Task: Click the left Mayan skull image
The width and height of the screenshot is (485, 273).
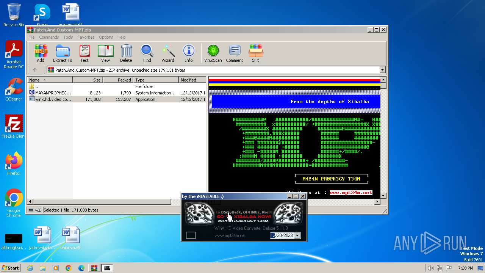Action: 199,213
